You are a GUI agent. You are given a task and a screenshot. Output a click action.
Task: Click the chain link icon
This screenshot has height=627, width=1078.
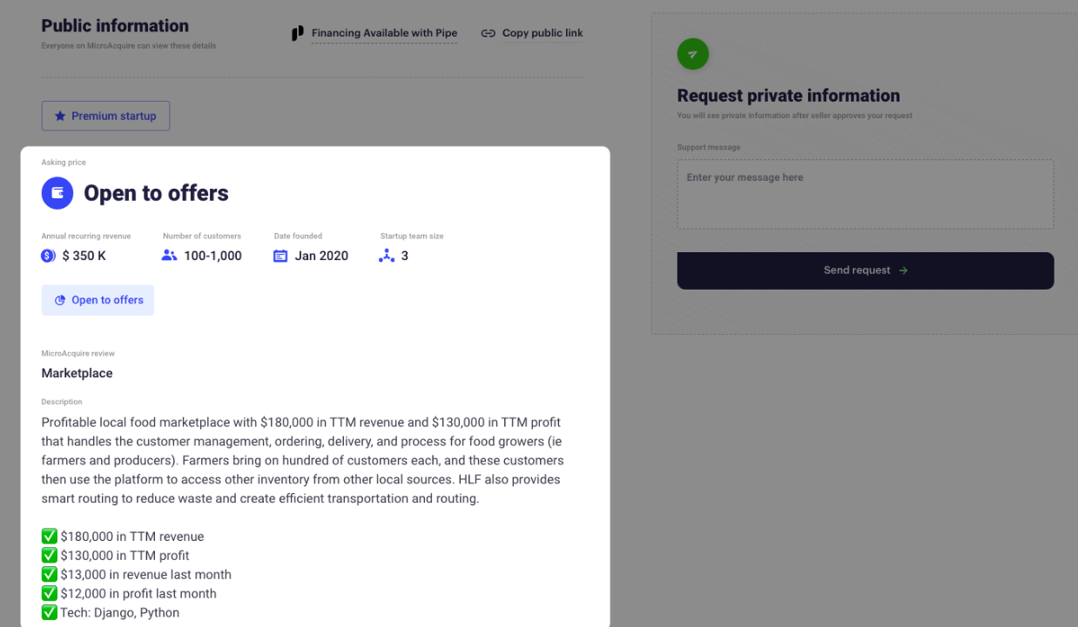(x=488, y=33)
